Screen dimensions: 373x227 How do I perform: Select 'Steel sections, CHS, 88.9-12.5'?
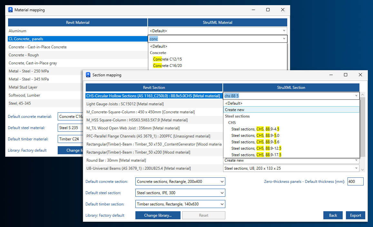pyautogui.click(x=256, y=148)
